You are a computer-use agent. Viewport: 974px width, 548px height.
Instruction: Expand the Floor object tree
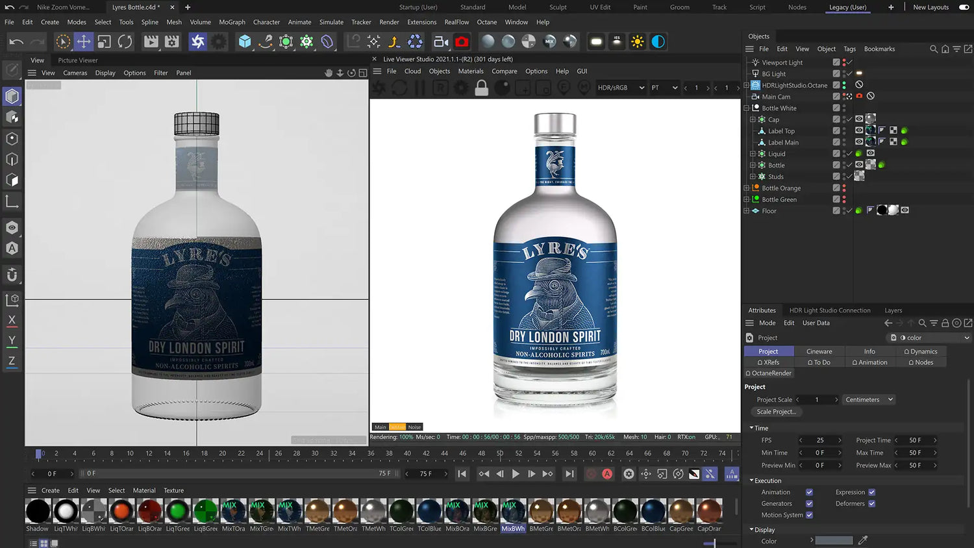[746, 211]
